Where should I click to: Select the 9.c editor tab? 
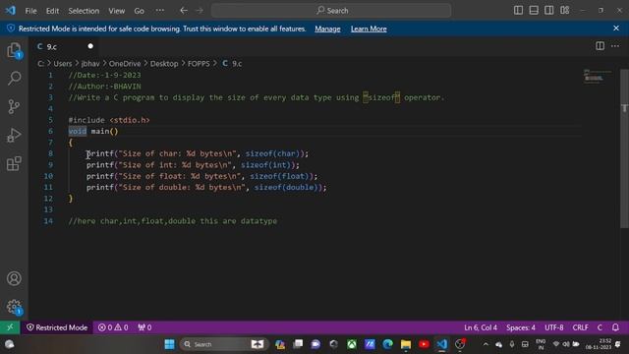click(64, 46)
